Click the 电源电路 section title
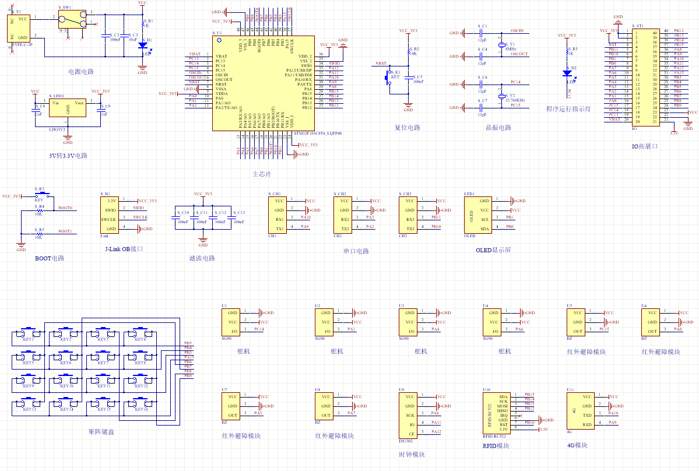 (81, 71)
